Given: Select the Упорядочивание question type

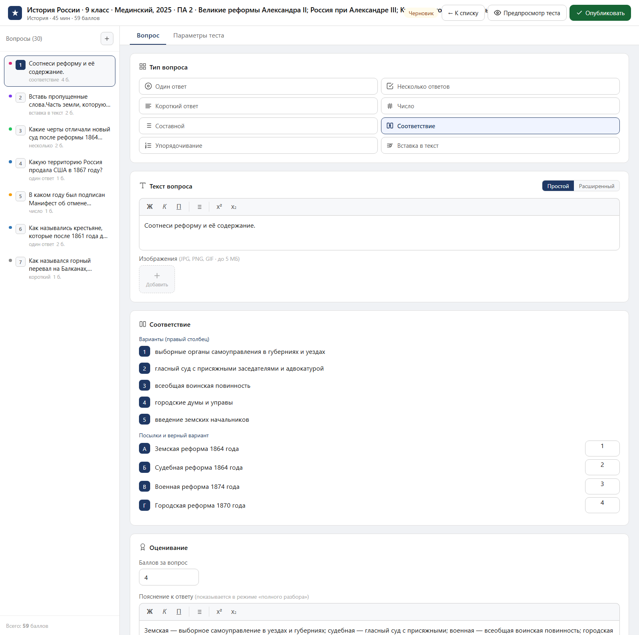Looking at the screenshot, I should 258,145.
